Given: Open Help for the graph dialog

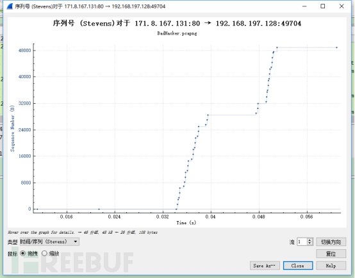Looking at the screenshot, I should [331, 266].
